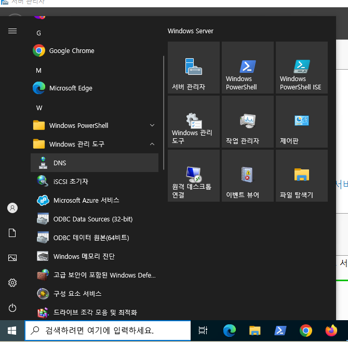Focus the taskbar search box
348x342 pixels.
point(108,331)
